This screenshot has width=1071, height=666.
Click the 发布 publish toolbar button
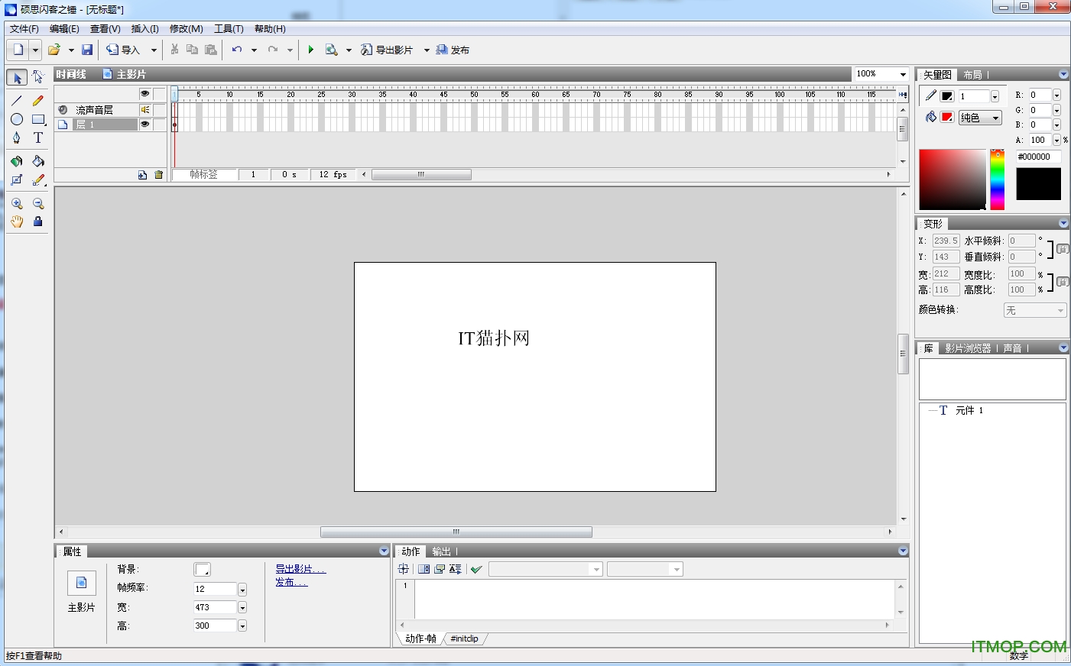click(453, 50)
